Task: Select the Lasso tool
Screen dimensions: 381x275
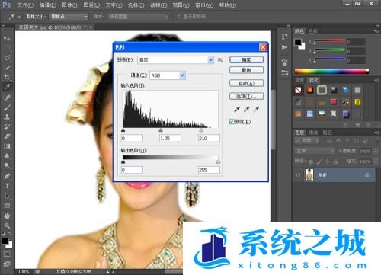Action: click(x=7, y=58)
